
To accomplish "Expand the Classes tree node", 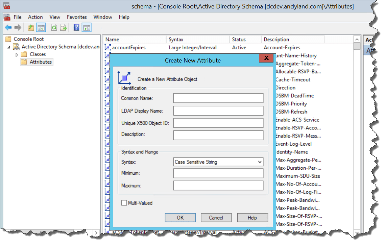I will [17, 54].
